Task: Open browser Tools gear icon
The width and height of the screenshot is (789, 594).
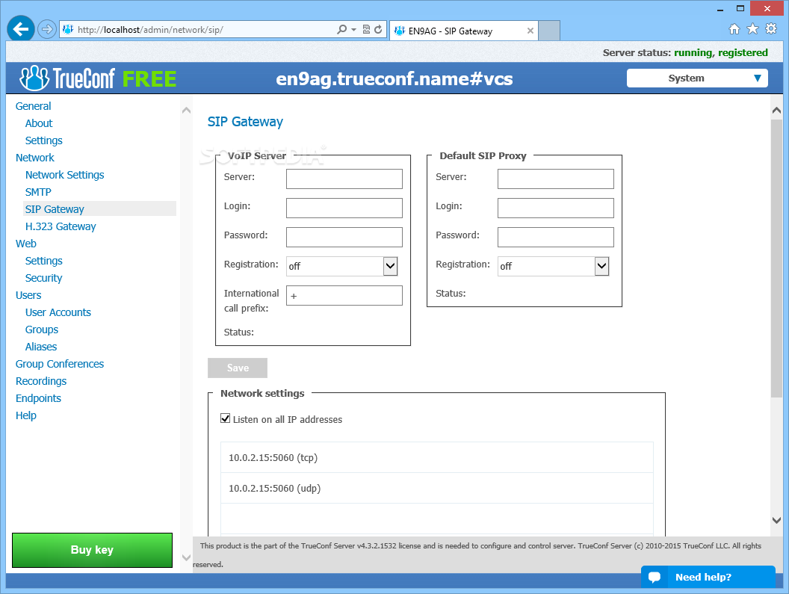Action: tap(771, 28)
